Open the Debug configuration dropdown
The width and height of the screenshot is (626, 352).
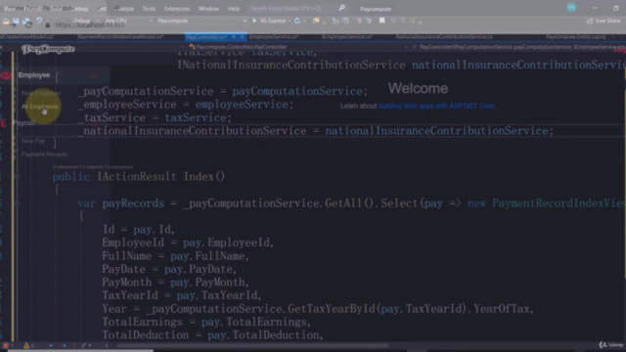pyautogui.click(x=85, y=21)
